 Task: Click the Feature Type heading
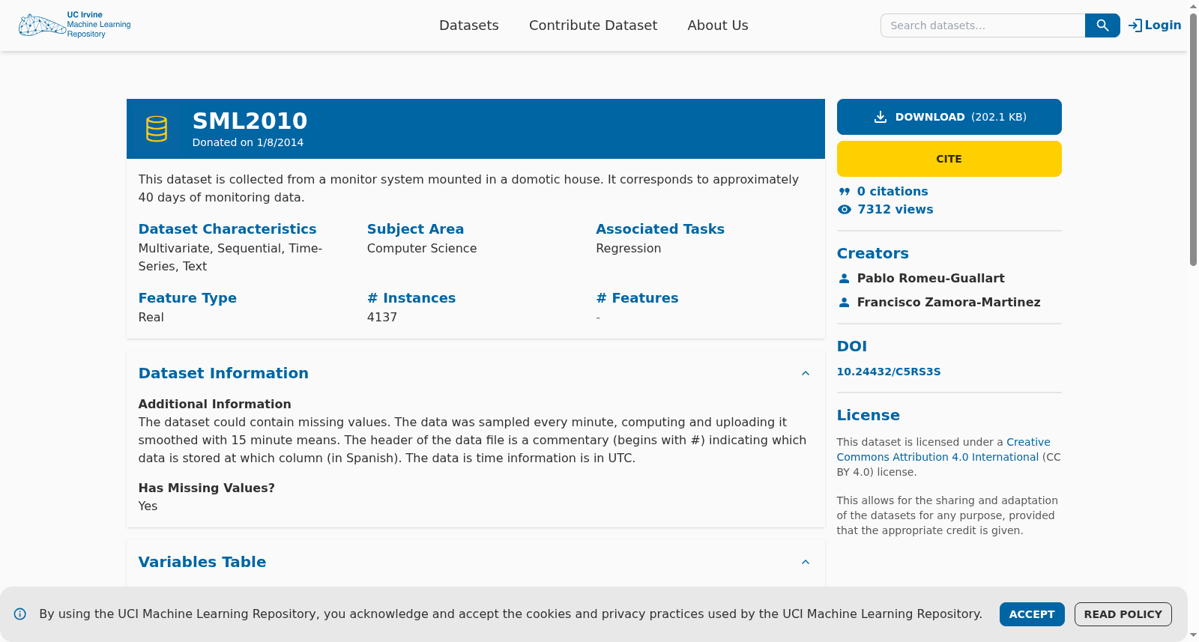point(187,298)
